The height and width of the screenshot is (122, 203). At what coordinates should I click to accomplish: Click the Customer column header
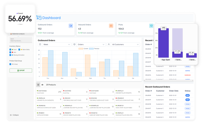(160, 91)
